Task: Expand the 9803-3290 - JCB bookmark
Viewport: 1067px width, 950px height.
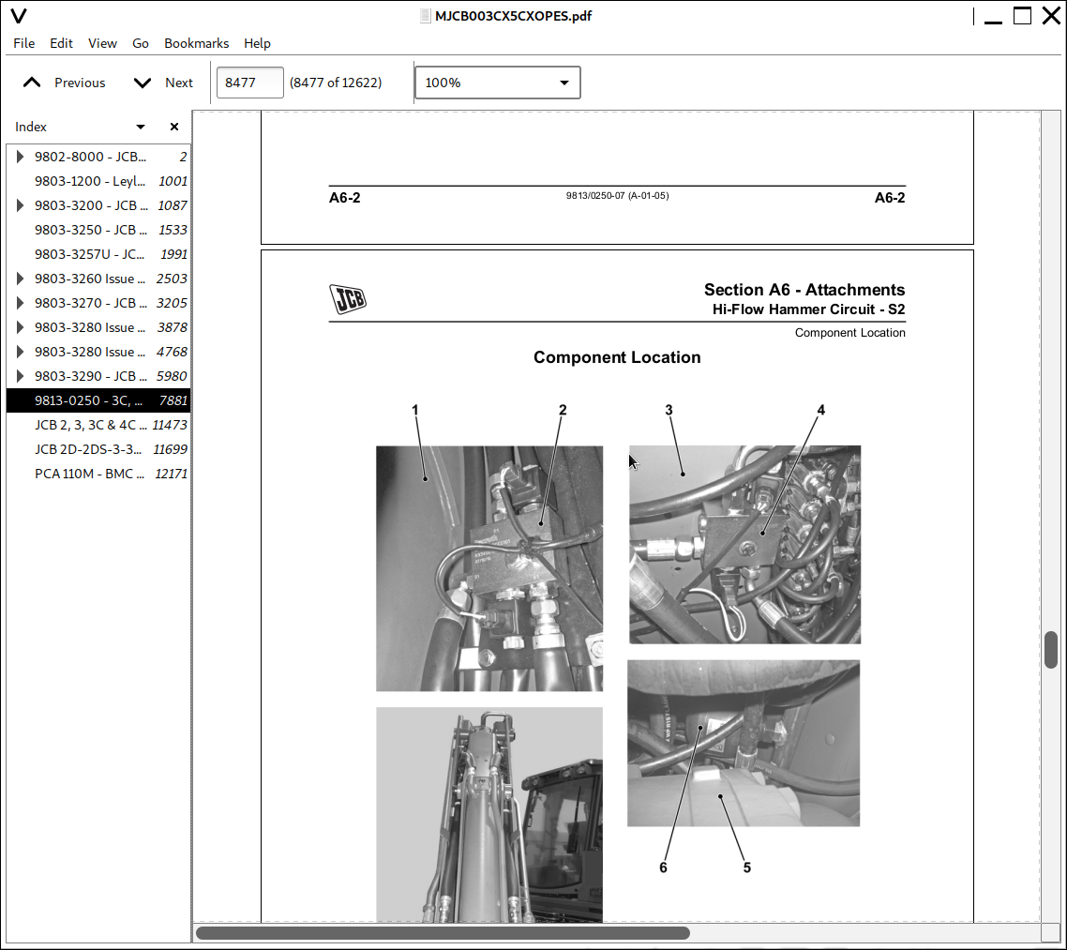Action: (21, 376)
